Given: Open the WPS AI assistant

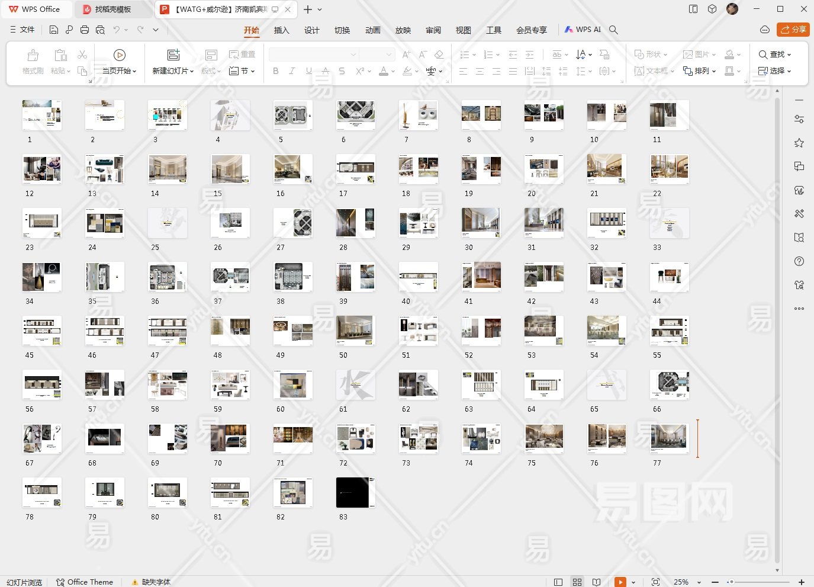Looking at the screenshot, I should 583,30.
